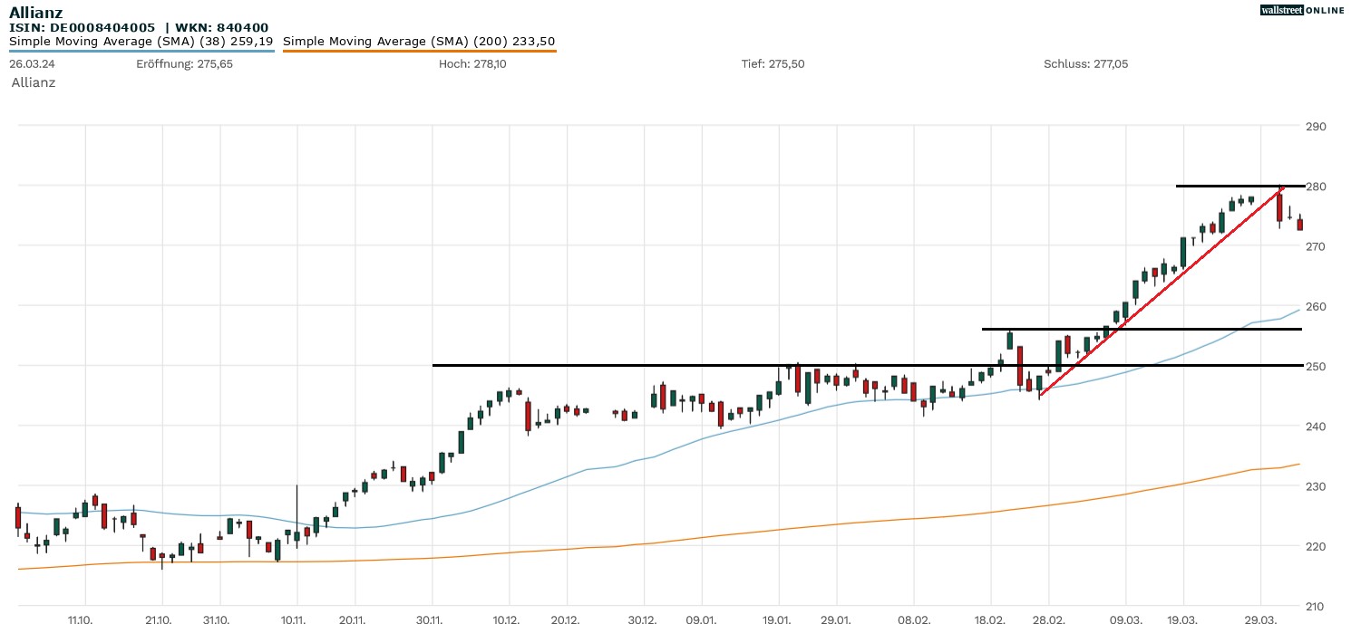Click the orange legend line under SMA (200)
The width and height of the screenshot is (1351, 624).
(419, 51)
